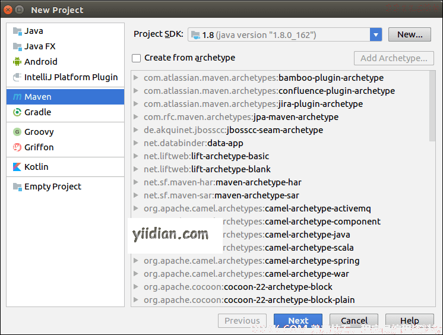Screen dimensions: 443x335
Task: Expand lift-archetype-basic node
Action: click(136, 156)
